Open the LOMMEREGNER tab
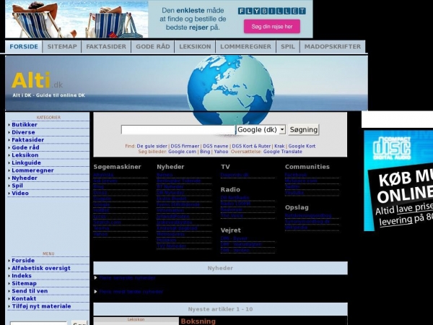The height and width of the screenshot is (325, 433). pyautogui.click(x=245, y=46)
